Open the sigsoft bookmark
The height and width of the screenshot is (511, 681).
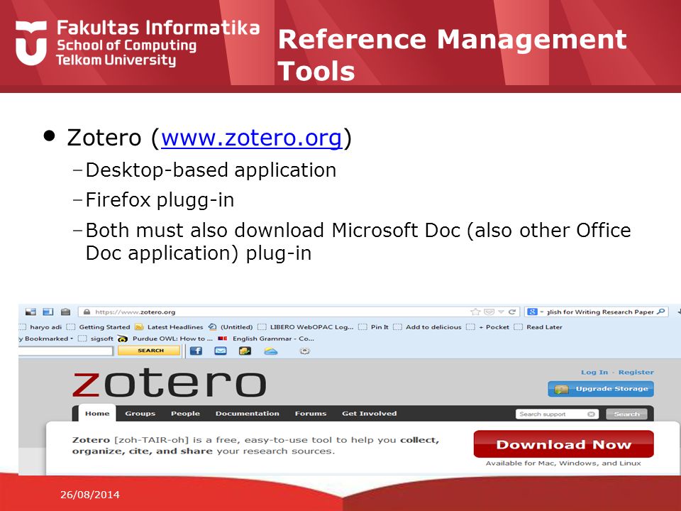96,339
